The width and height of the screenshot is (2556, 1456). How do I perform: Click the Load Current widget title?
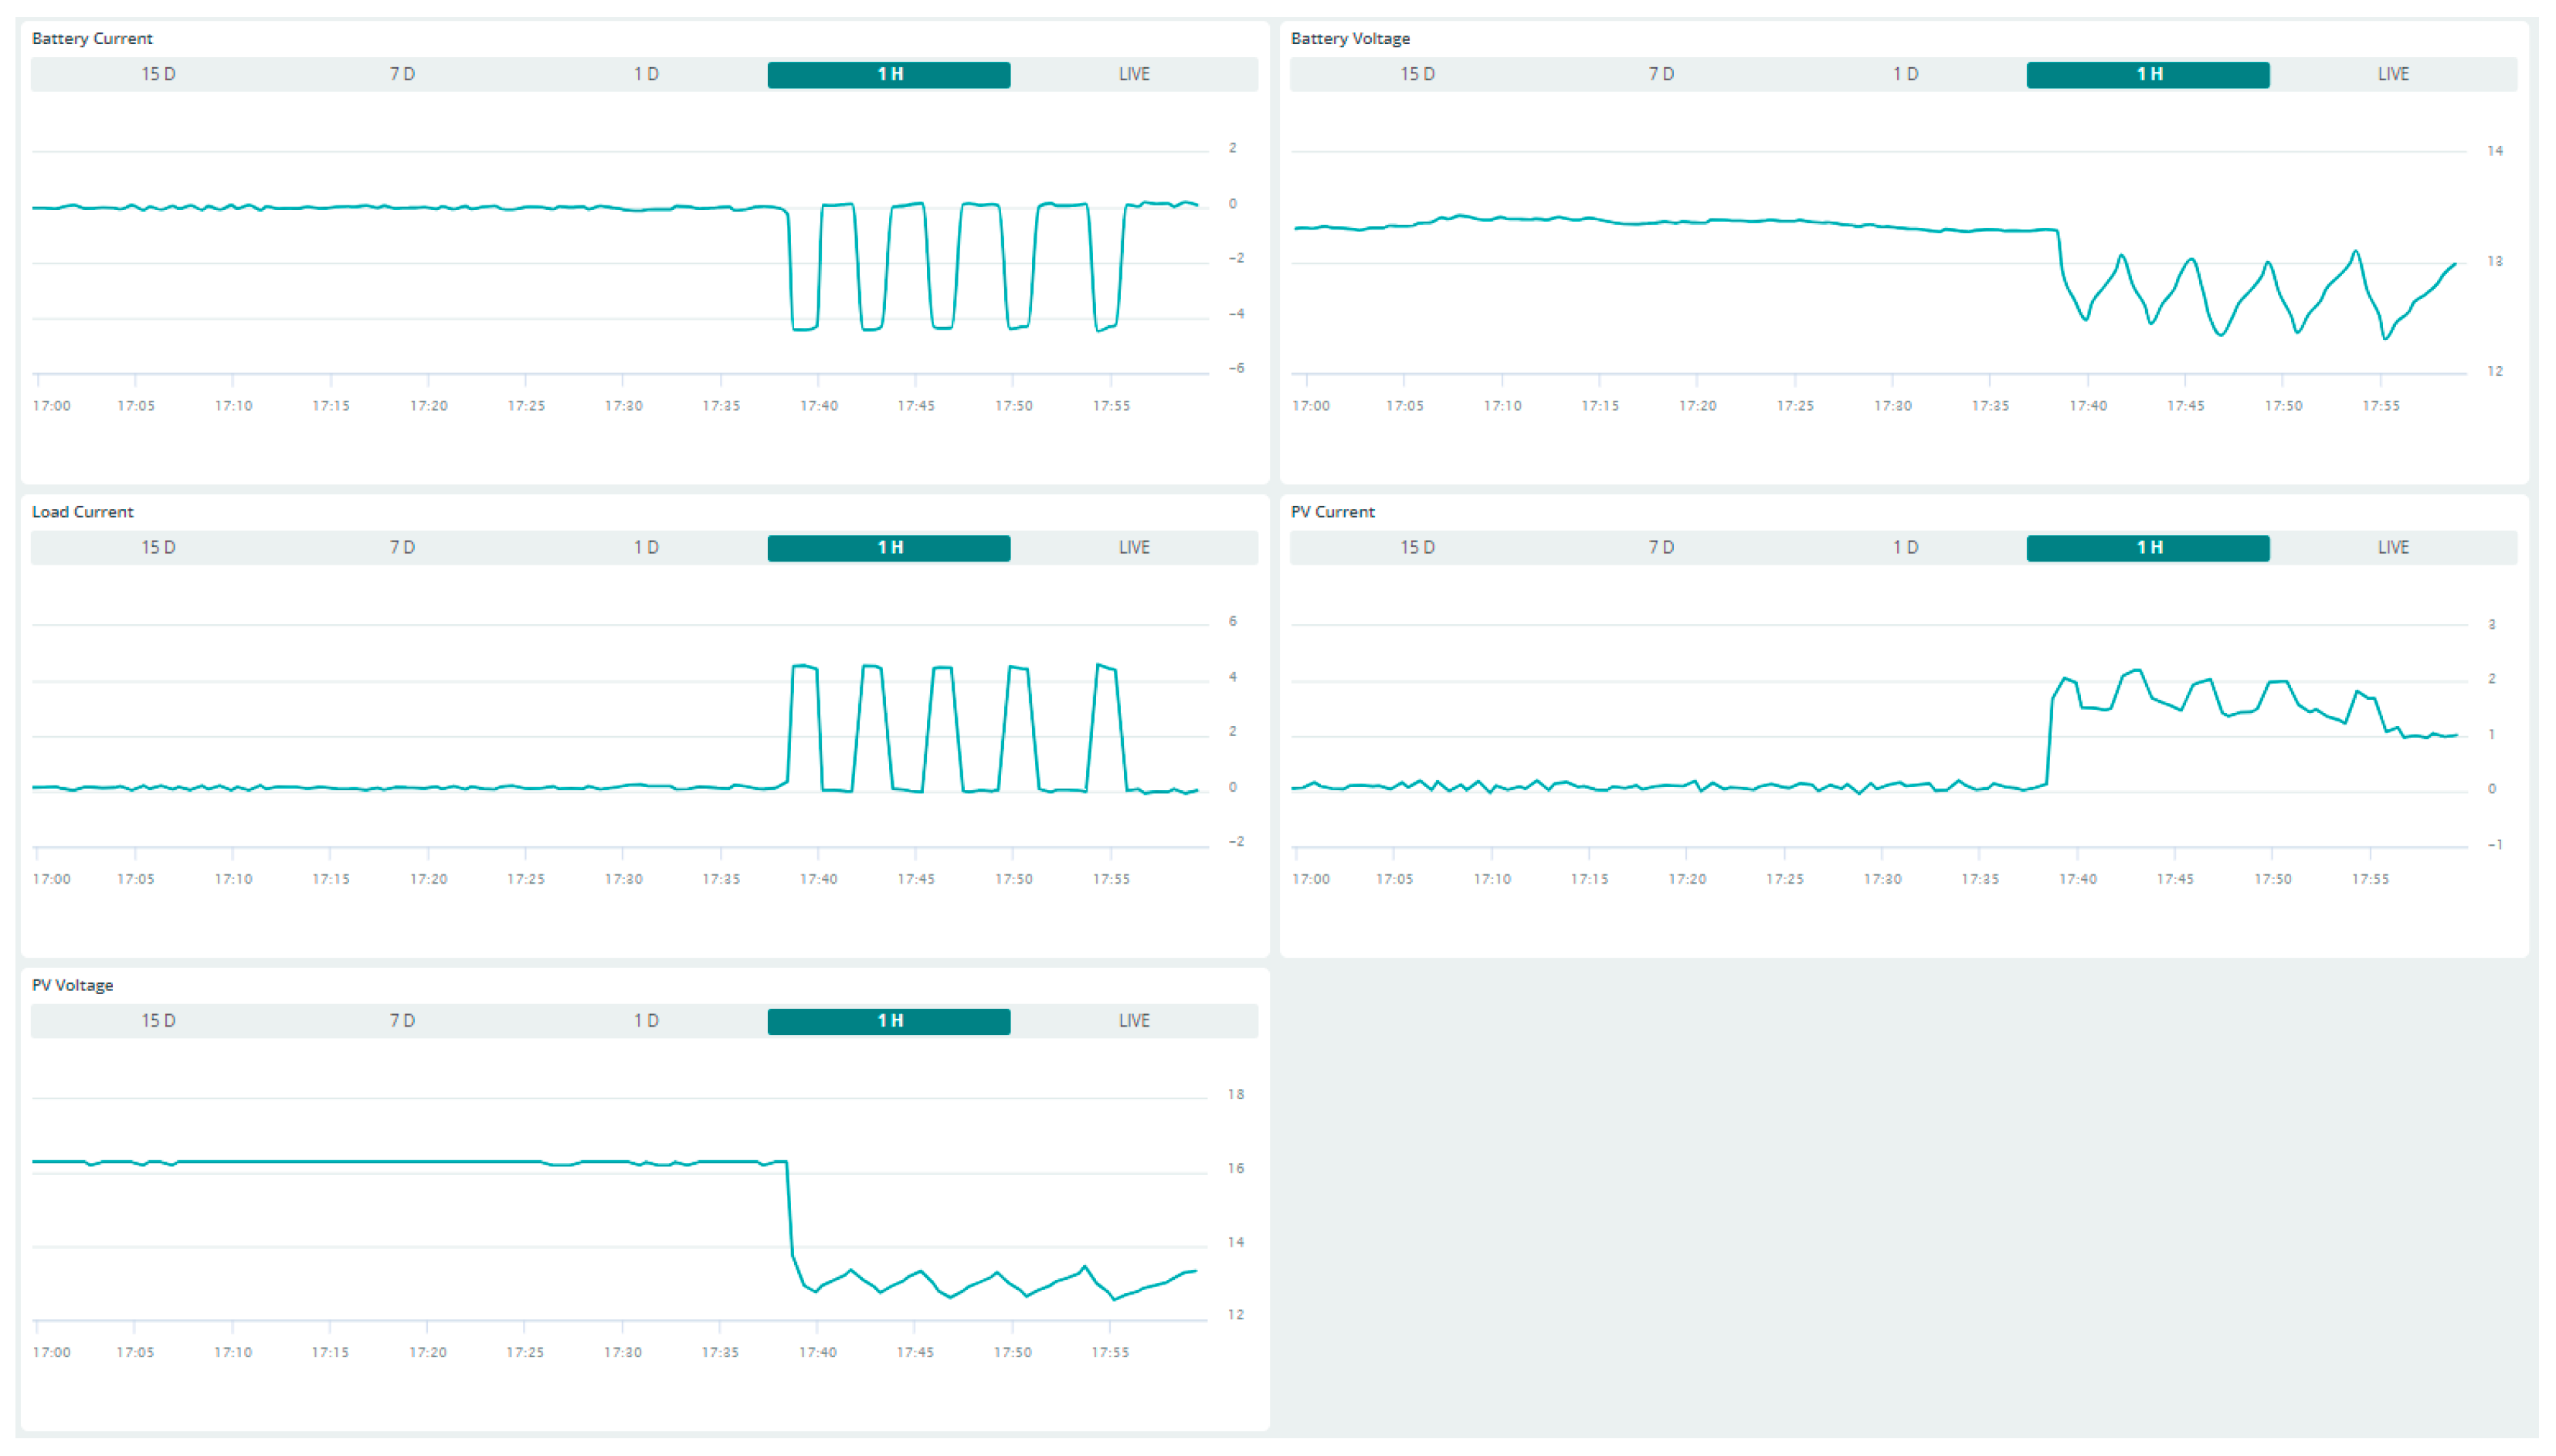click(x=82, y=511)
